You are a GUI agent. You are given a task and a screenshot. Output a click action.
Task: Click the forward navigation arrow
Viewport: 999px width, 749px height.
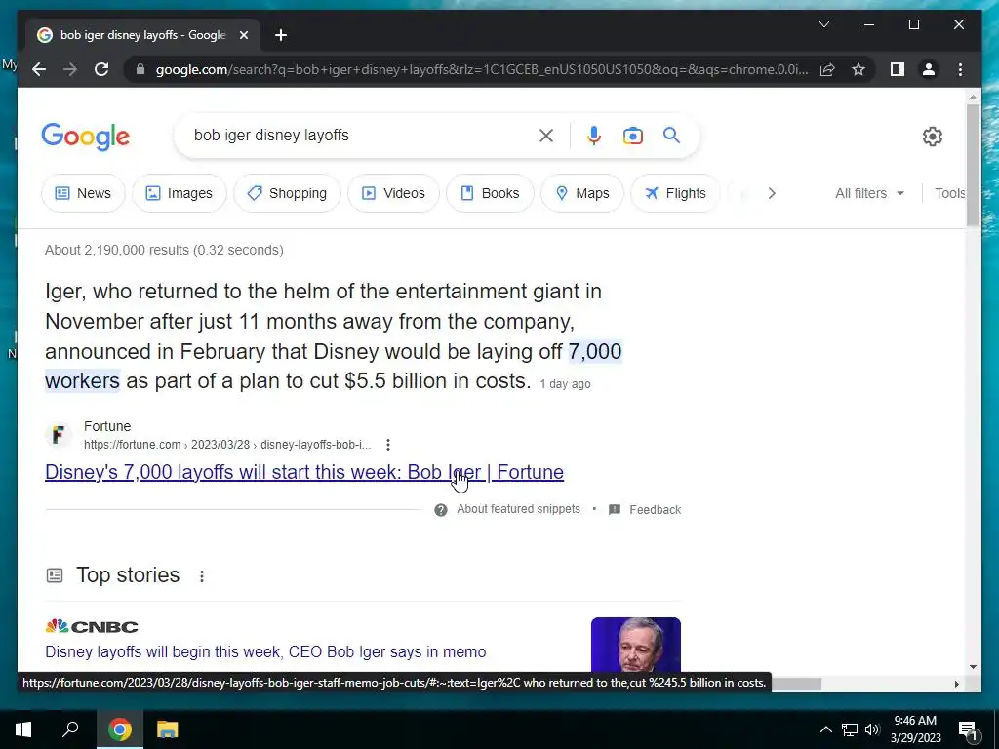click(70, 69)
